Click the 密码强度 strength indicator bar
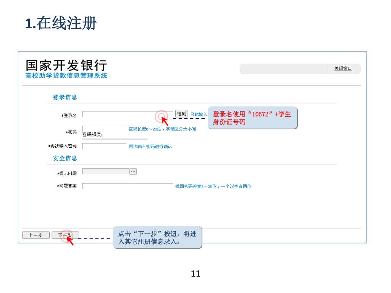This screenshot has width=391, height=293. tap(115, 139)
